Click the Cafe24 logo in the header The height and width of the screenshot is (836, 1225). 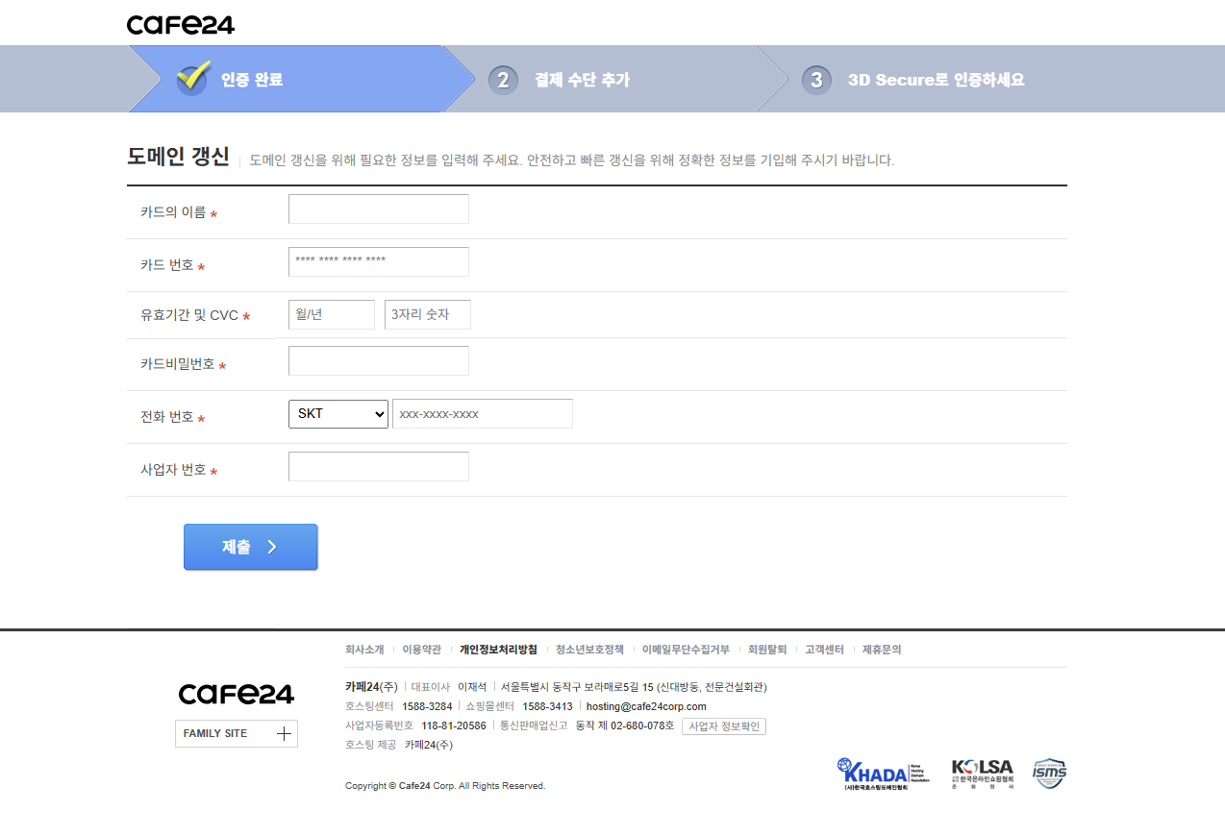(180, 23)
